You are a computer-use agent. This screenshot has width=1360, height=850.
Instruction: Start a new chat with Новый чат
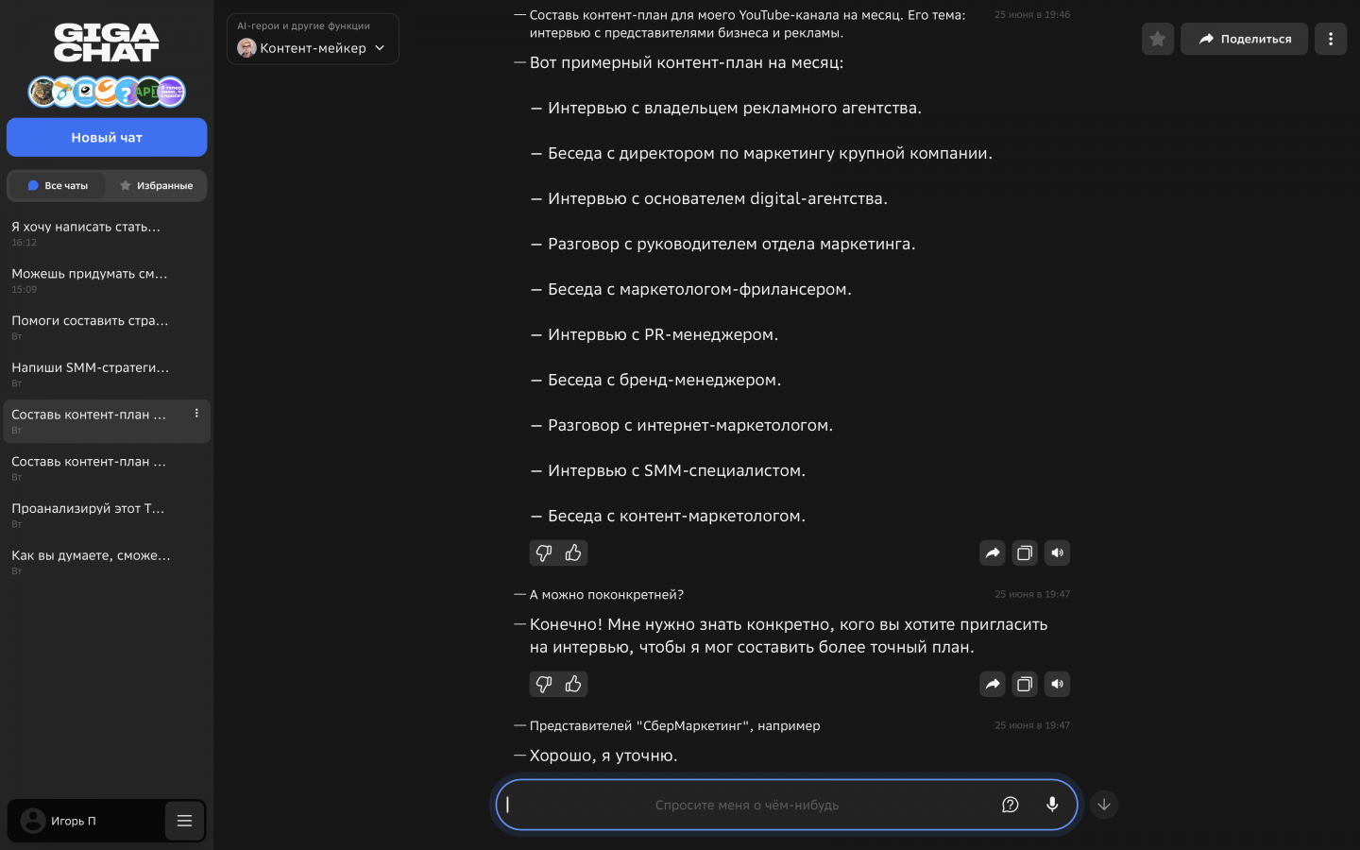pos(107,138)
